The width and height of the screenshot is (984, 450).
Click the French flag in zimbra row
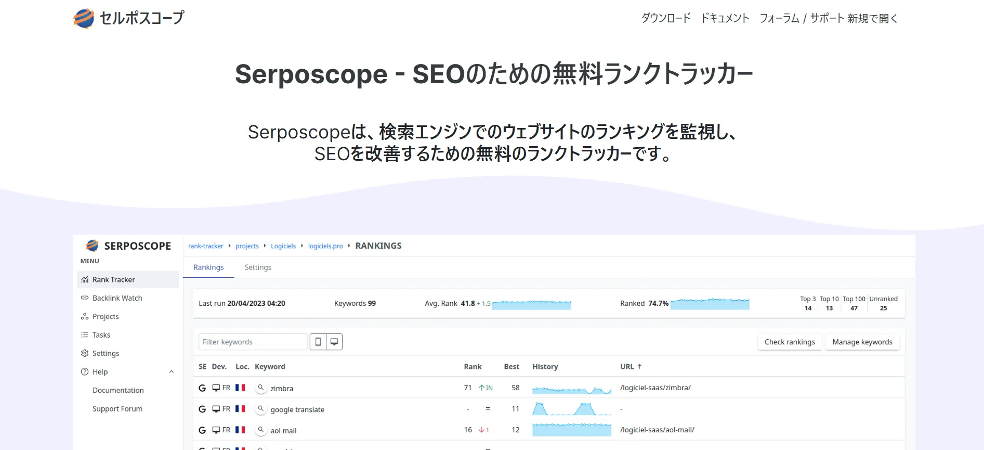click(240, 388)
